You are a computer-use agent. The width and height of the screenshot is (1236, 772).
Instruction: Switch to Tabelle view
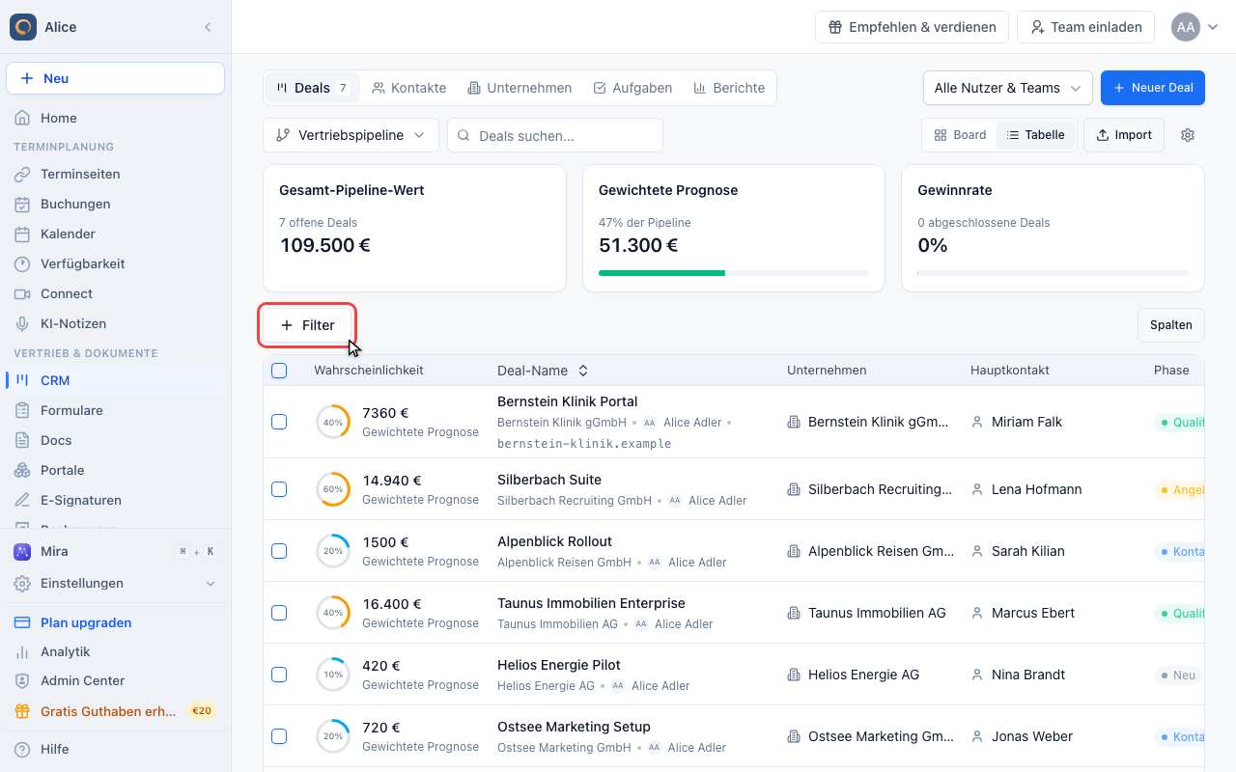[x=1035, y=135]
